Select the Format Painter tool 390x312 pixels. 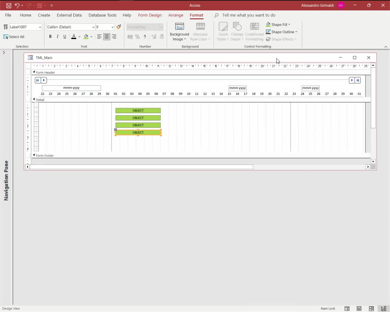click(x=119, y=27)
